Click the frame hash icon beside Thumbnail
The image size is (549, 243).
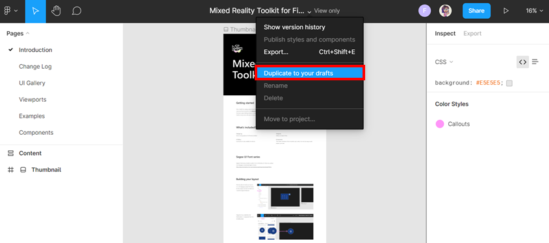click(x=11, y=170)
